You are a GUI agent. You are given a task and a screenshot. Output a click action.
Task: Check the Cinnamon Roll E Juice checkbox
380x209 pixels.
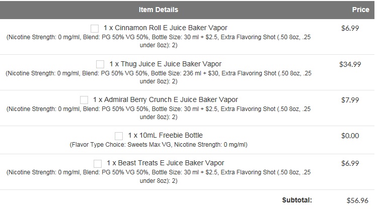click(95, 28)
